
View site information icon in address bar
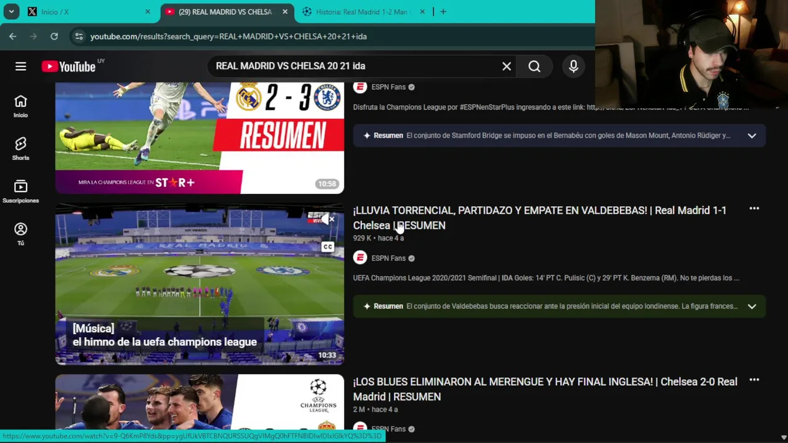click(79, 36)
